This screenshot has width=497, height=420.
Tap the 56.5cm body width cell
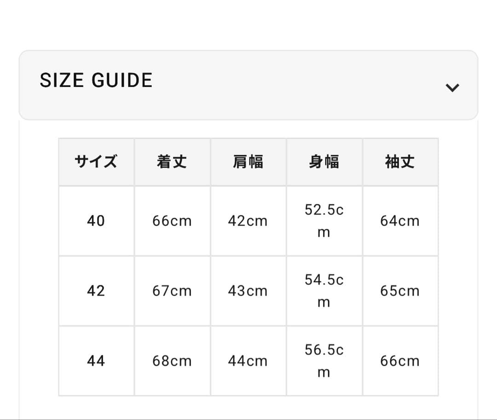pyautogui.click(x=324, y=361)
